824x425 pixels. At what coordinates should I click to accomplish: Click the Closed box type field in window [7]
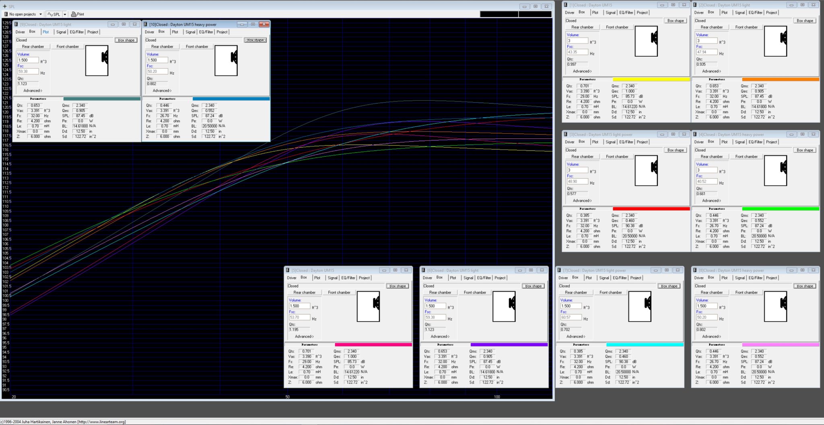[607, 286]
